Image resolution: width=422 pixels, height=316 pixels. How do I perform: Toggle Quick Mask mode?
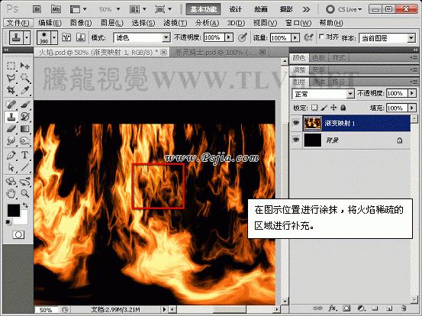[x=18, y=235]
